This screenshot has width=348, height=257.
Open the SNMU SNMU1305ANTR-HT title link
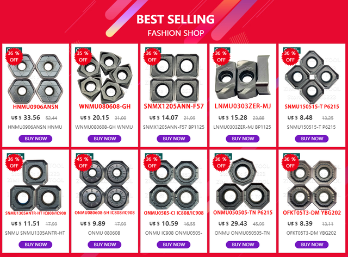tap(35, 233)
